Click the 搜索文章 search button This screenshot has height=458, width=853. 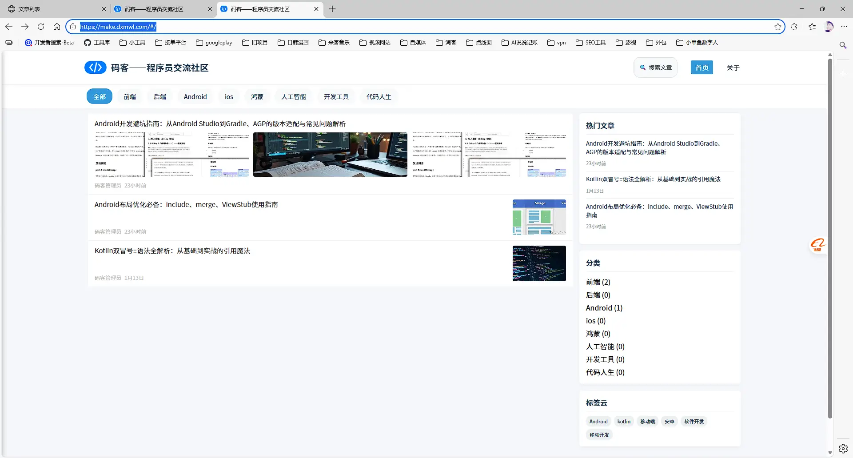pyautogui.click(x=655, y=68)
